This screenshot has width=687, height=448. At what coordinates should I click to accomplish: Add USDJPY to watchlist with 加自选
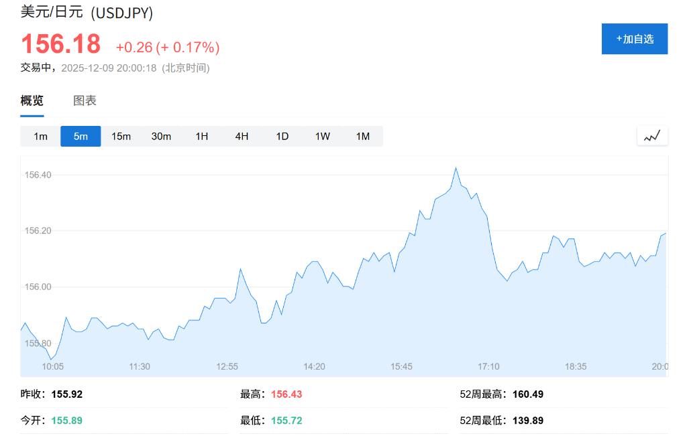635,39
